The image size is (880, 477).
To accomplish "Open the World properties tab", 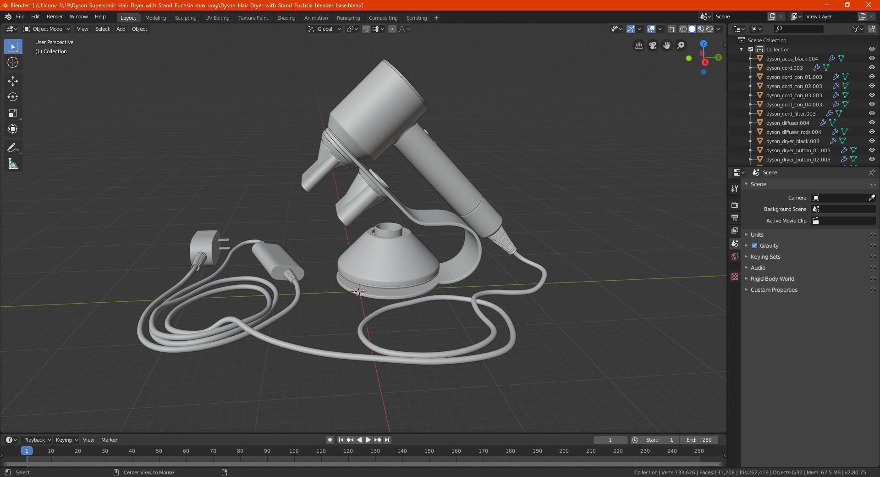I will tap(735, 256).
